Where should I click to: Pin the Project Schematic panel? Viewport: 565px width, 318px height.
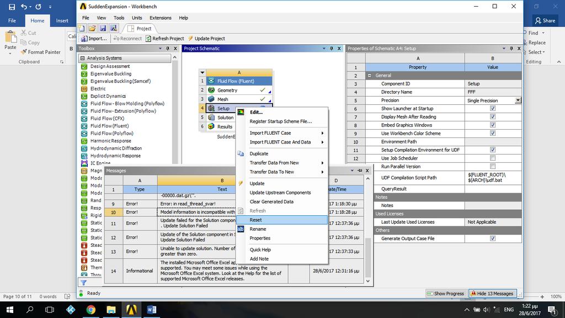pyautogui.click(x=332, y=49)
